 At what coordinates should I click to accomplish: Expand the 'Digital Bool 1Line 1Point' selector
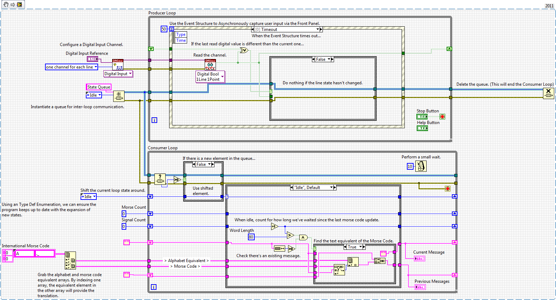(222, 77)
